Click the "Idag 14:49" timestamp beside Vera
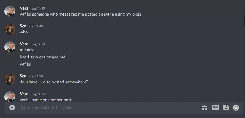This screenshot has width=245, height=118. tap(38, 9)
